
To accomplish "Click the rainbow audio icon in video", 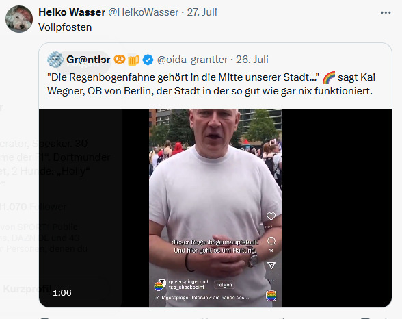I will [271, 296].
